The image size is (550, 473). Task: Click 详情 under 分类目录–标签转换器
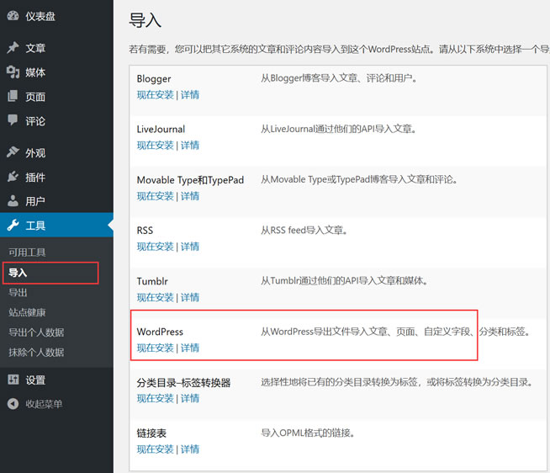click(x=190, y=399)
